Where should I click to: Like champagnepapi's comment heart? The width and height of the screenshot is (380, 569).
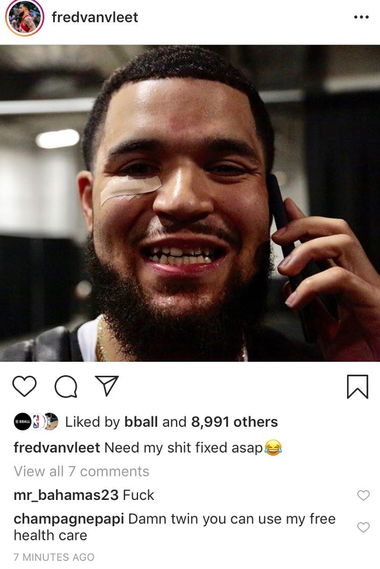(363, 527)
